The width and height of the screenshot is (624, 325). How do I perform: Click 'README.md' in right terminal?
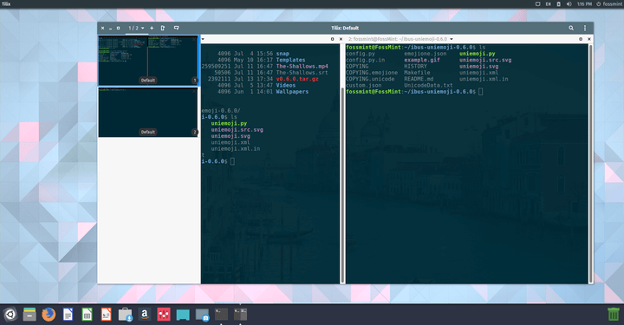tap(419, 79)
